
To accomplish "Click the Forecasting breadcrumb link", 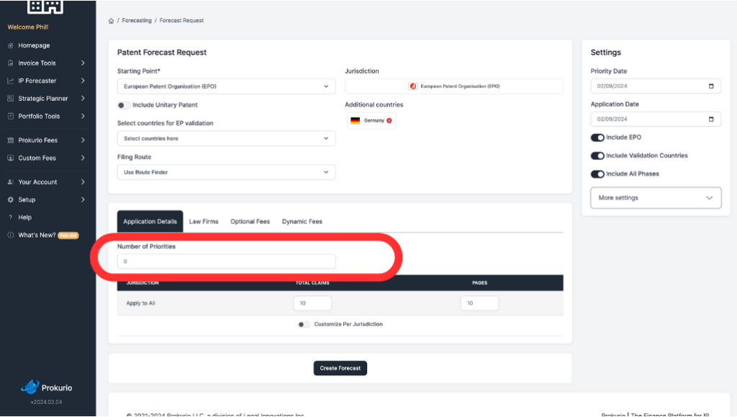I will [137, 21].
